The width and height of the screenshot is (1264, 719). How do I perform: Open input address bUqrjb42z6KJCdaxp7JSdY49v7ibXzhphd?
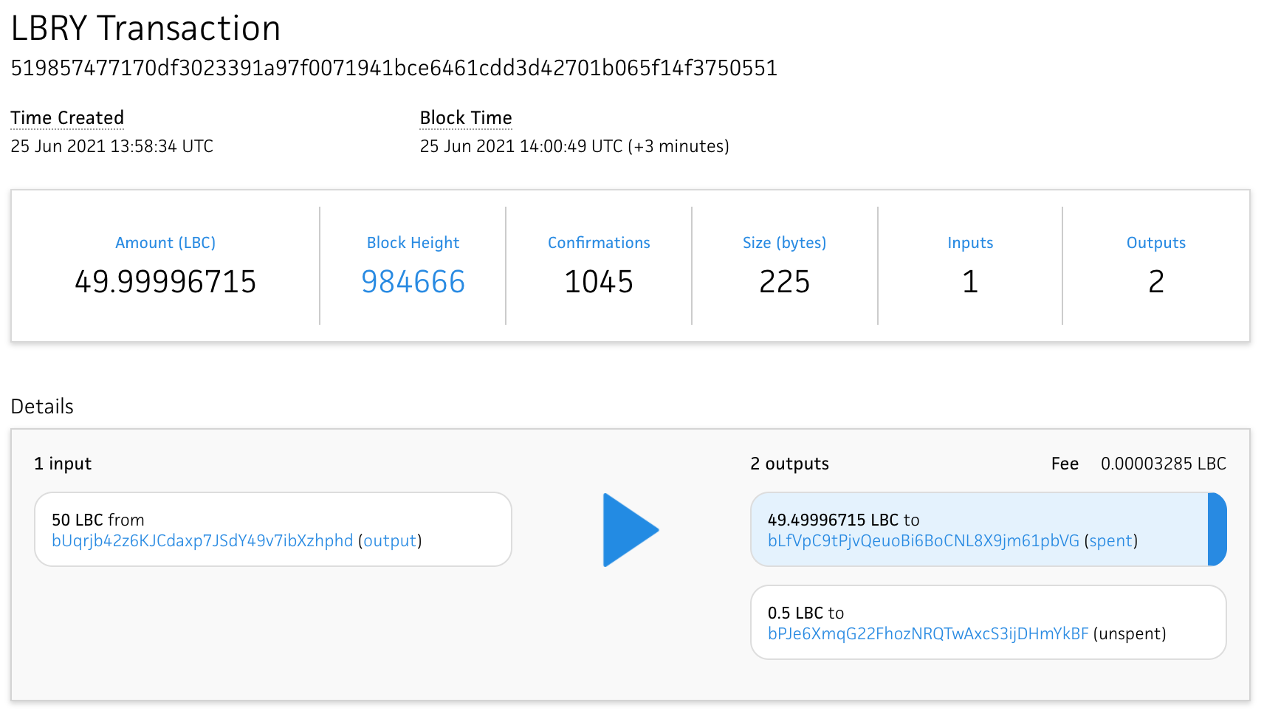pyautogui.click(x=202, y=541)
